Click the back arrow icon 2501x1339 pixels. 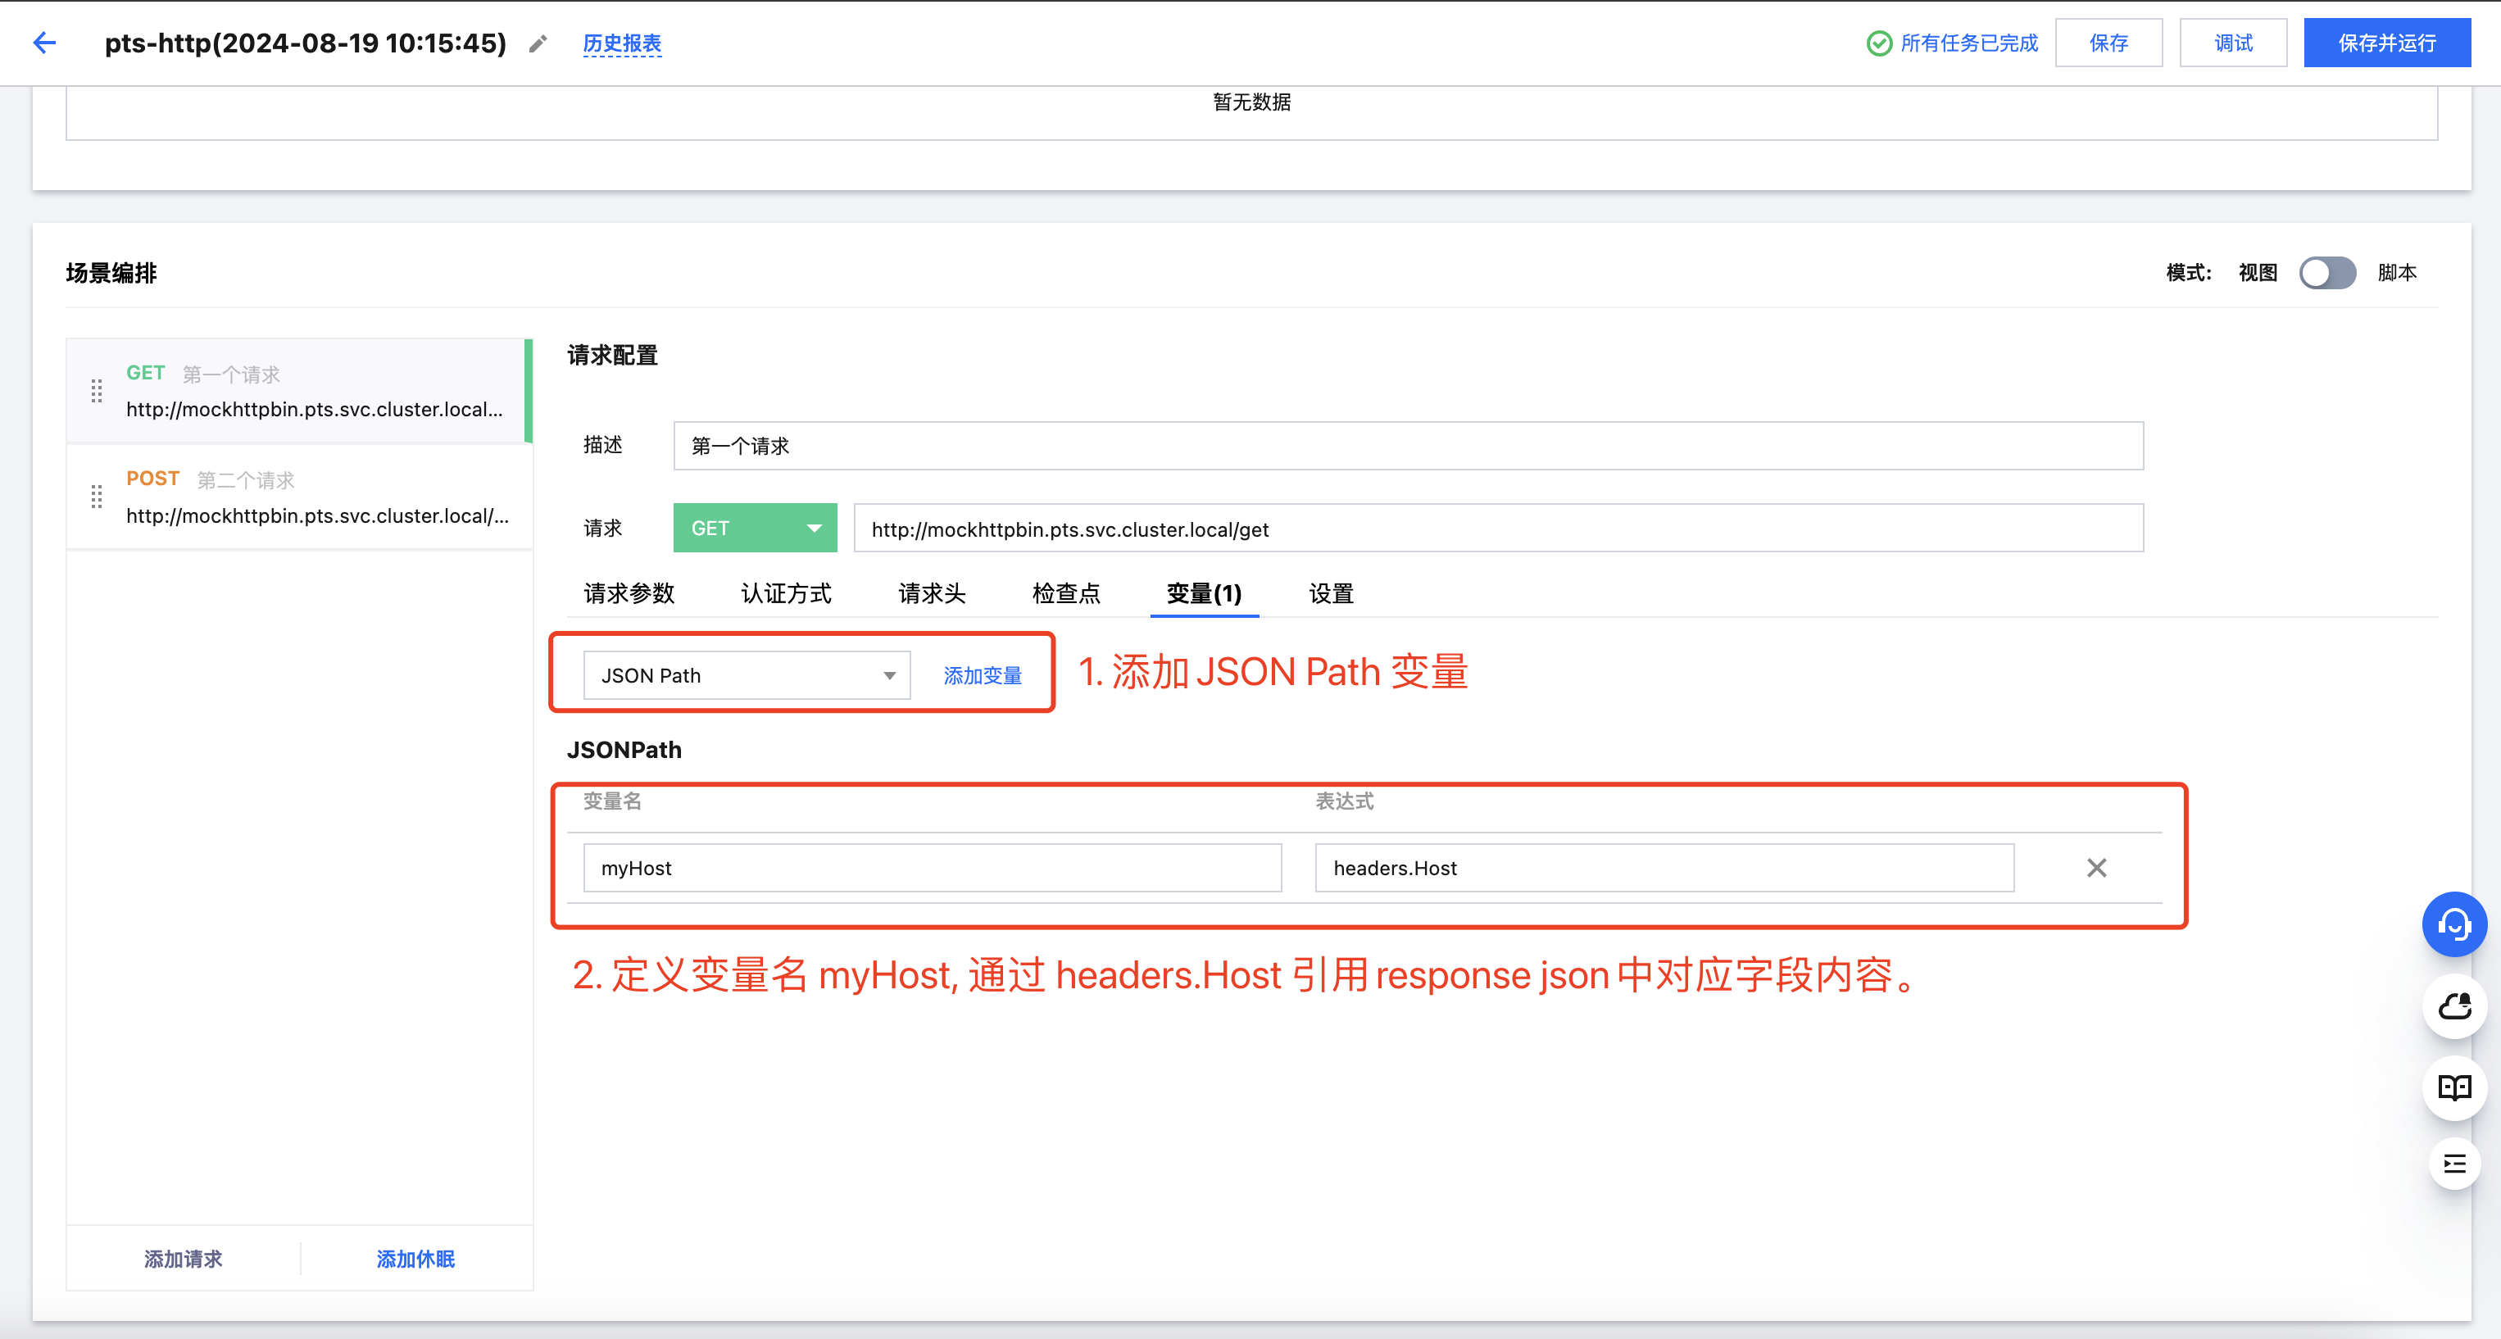click(x=44, y=43)
